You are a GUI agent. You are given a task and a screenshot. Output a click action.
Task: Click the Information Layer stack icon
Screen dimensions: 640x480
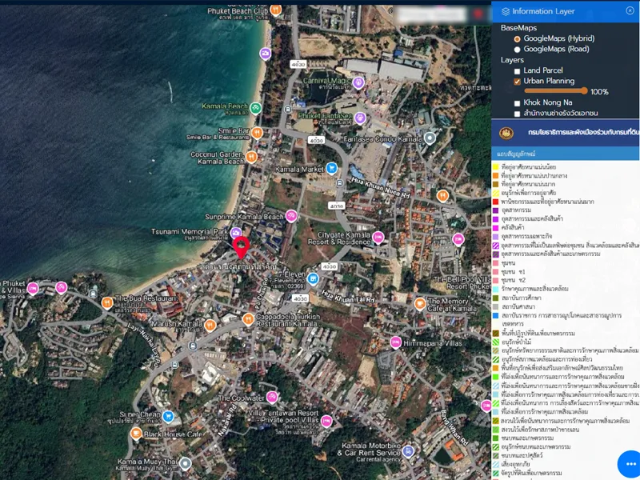[505, 12]
